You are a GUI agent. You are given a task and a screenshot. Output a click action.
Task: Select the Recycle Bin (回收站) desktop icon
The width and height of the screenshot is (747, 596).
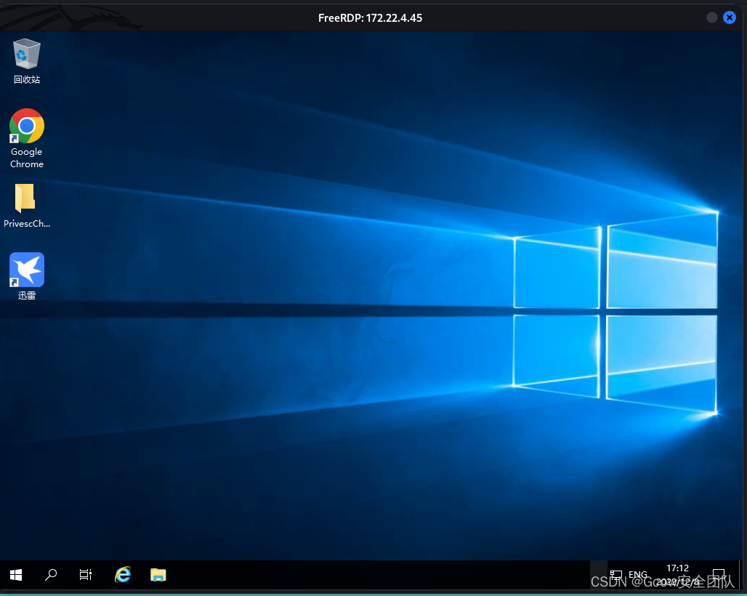click(27, 62)
